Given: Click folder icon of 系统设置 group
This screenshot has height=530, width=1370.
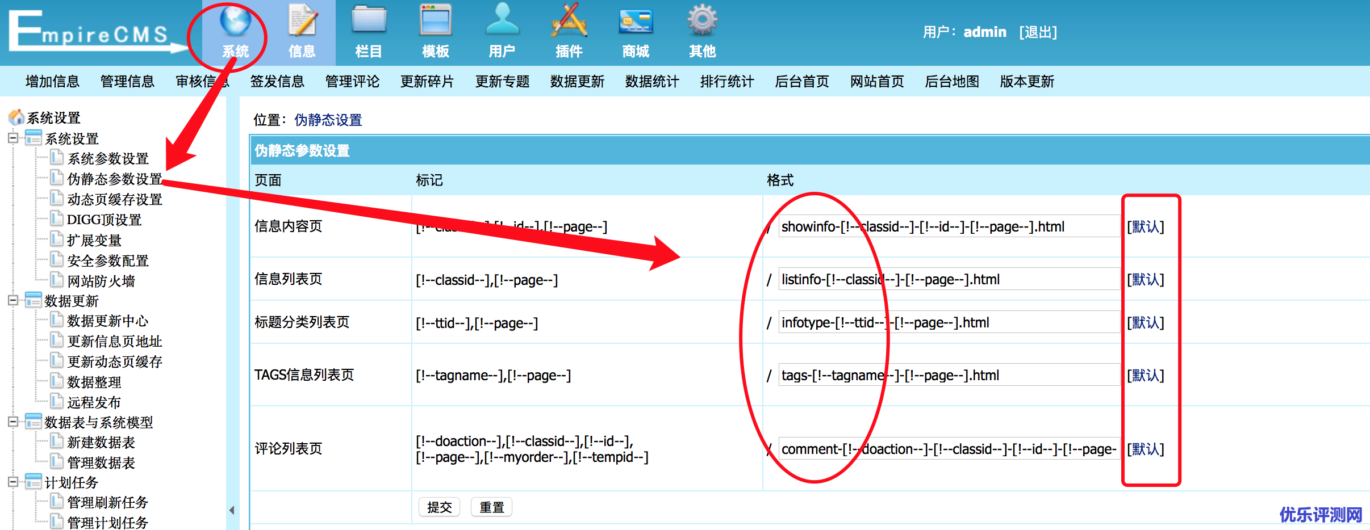Looking at the screenshot, I should coord(34,137).
